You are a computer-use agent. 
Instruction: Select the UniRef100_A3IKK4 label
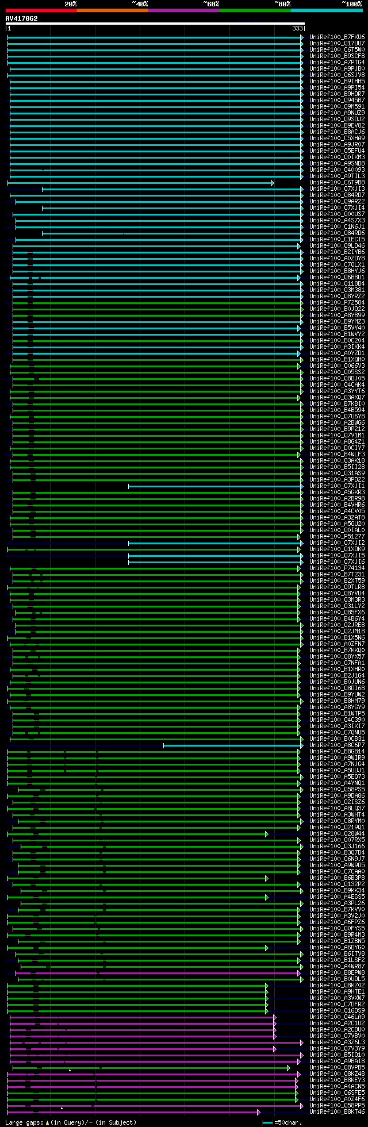tap(337, 347)
